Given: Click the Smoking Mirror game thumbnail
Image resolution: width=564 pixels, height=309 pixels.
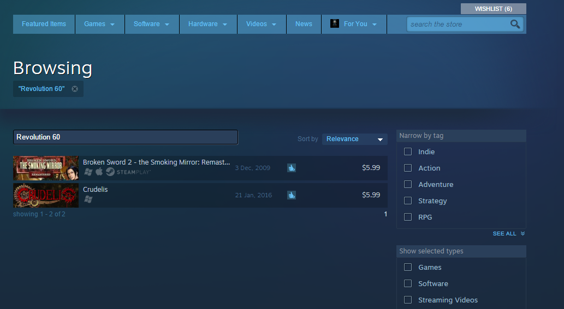Looking at the screenshot, I should (46, 168).
